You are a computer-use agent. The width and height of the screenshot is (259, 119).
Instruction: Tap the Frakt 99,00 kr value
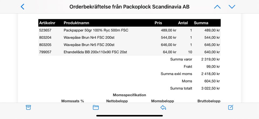[x=213, y=67]
